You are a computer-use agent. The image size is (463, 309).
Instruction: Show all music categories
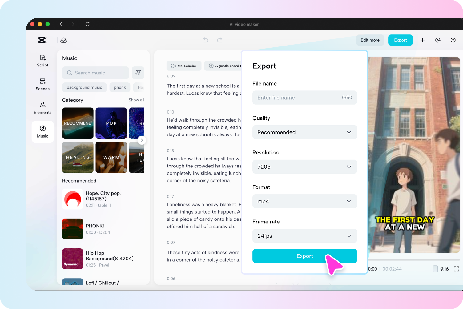pyautogui.click(x=136, y=100)
